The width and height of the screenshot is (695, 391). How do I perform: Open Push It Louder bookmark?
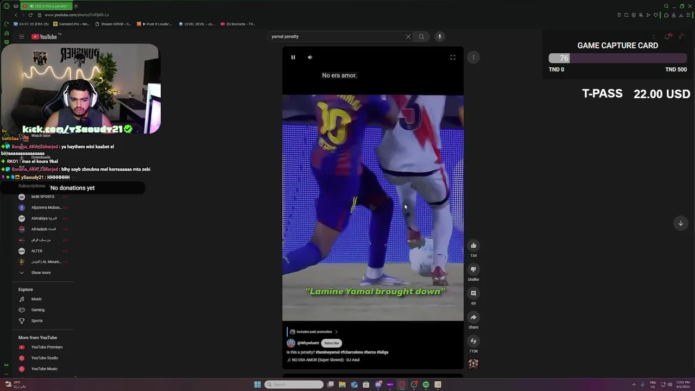point(155,24)
